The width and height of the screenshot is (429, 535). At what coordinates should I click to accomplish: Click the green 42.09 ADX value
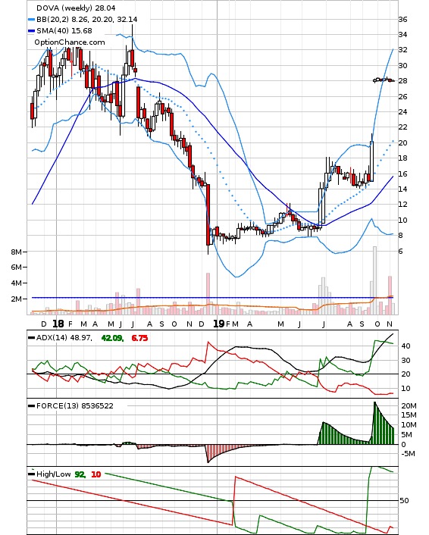click(x=111, y=338)
